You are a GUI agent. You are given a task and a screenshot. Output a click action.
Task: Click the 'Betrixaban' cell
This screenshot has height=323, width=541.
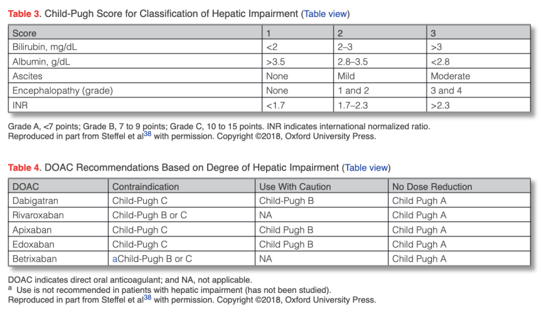[x=35, y=258]
